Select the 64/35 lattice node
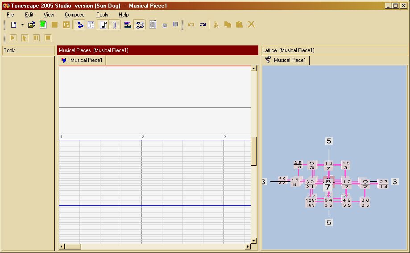The image size is (410, 253). coord(328,203)
